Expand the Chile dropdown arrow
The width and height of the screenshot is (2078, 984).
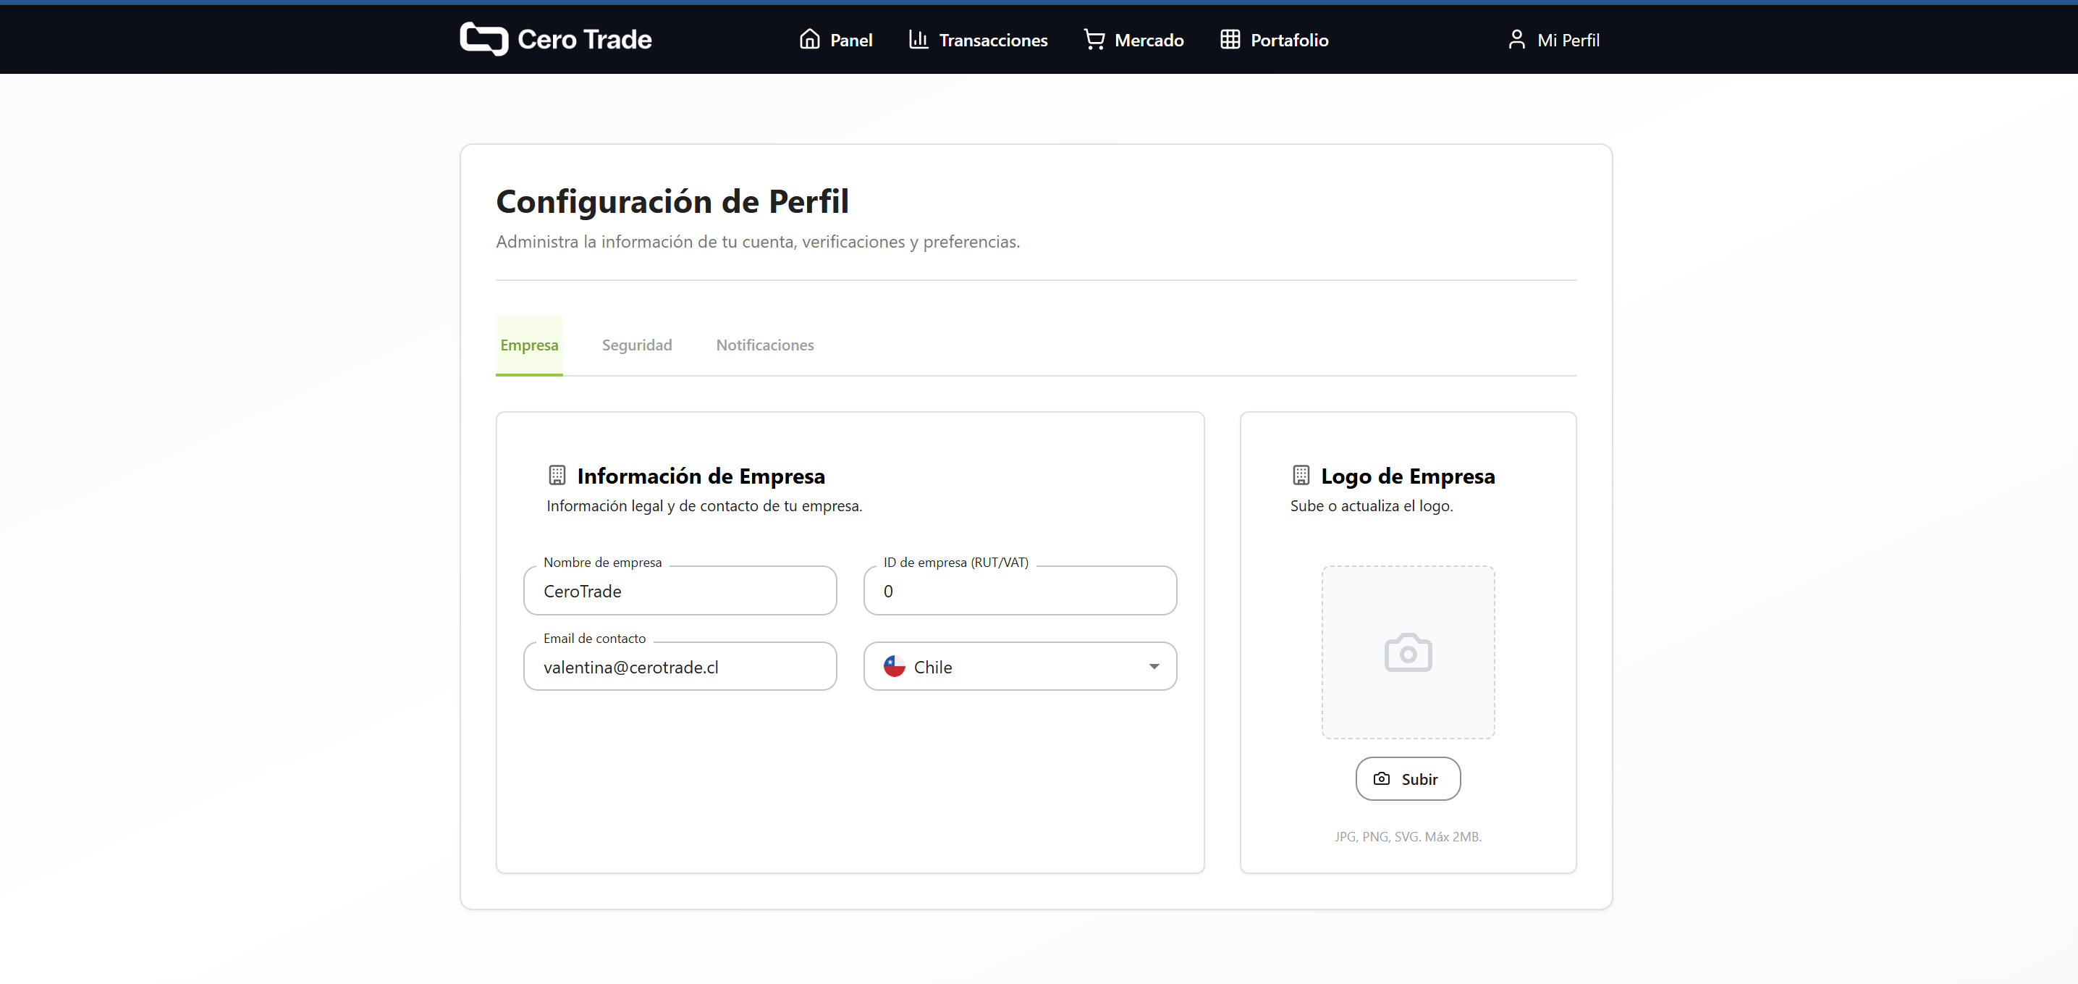tap(1154, 666)
